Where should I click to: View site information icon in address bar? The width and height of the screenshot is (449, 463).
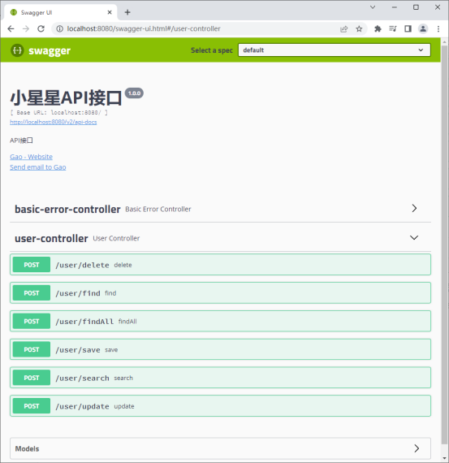[x=59, y=28]
